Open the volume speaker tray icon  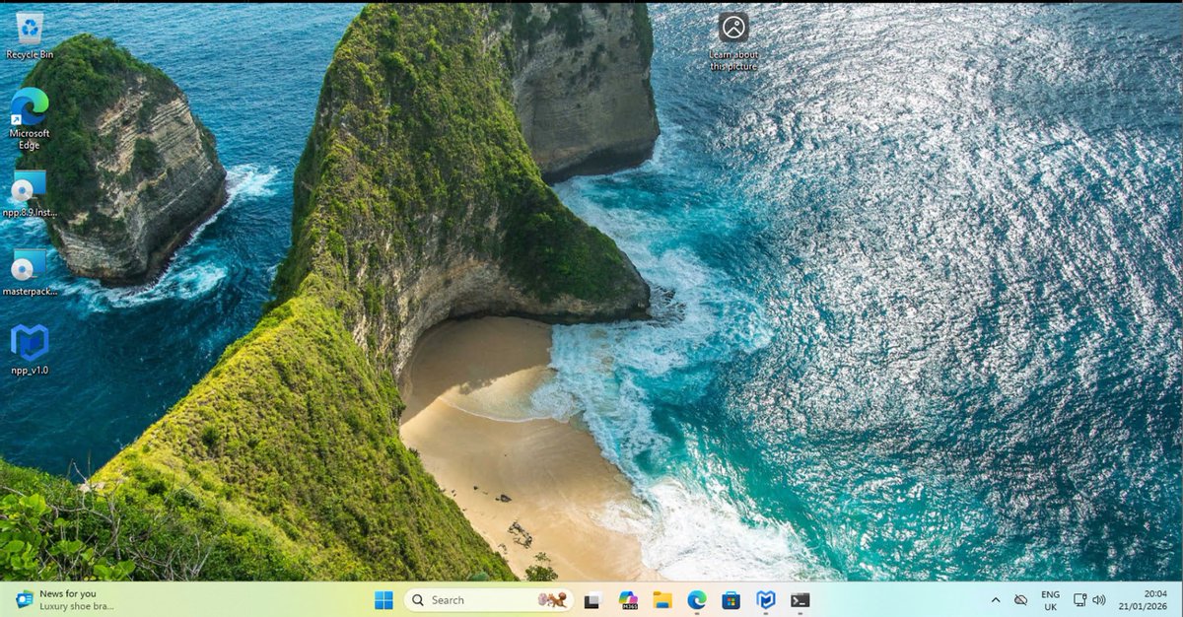point(1099,600)
